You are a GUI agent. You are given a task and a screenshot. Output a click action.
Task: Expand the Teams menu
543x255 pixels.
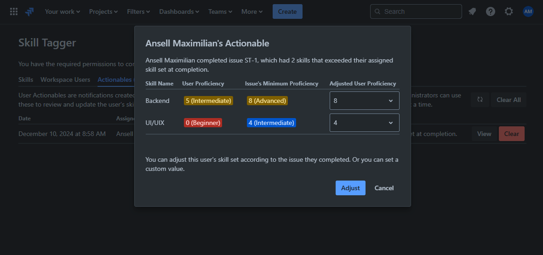(x=220, y=11)
